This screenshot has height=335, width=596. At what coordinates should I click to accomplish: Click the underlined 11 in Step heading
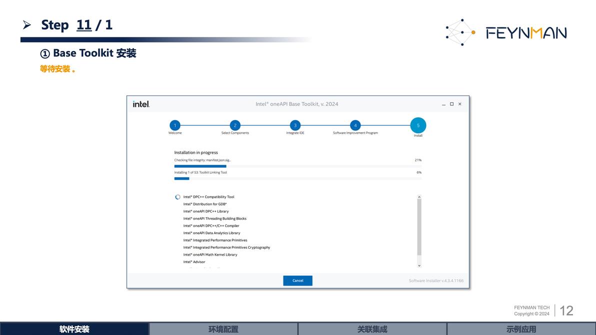pyautogui.click(x=84, y=25)
